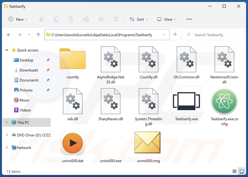The image size is (248, 177).
Task: Go forward with the right arrow
Action: coord(19,35)
